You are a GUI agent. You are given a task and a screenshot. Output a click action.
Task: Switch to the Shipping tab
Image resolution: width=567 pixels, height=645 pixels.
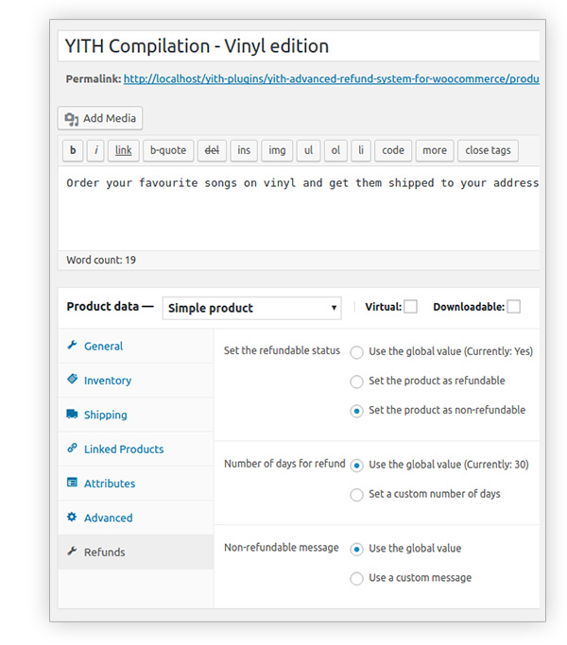105,415
